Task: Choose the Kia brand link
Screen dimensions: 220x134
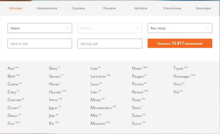Action: click(51, 123)
